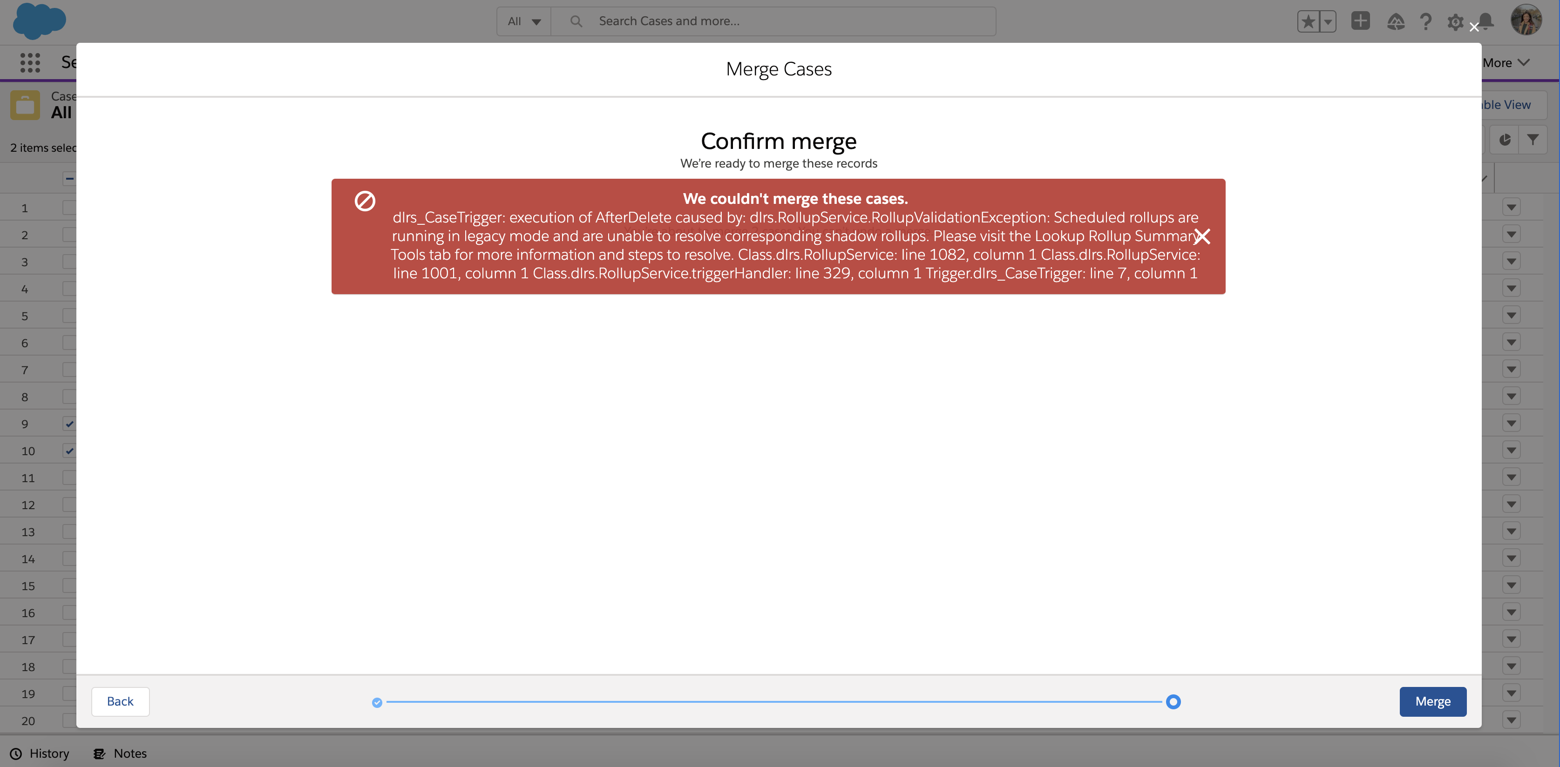Open the Filters panel icon
This screenshot has height=767, width=1560.
click(x=1533, y=140)
